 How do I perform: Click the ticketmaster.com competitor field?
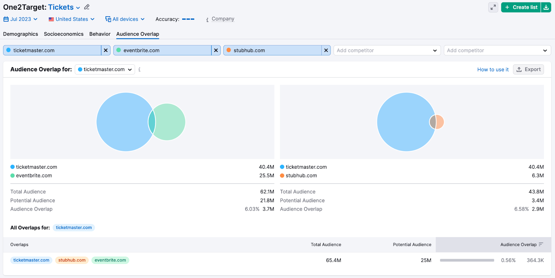pyautogui.click(x=52, y=50)
